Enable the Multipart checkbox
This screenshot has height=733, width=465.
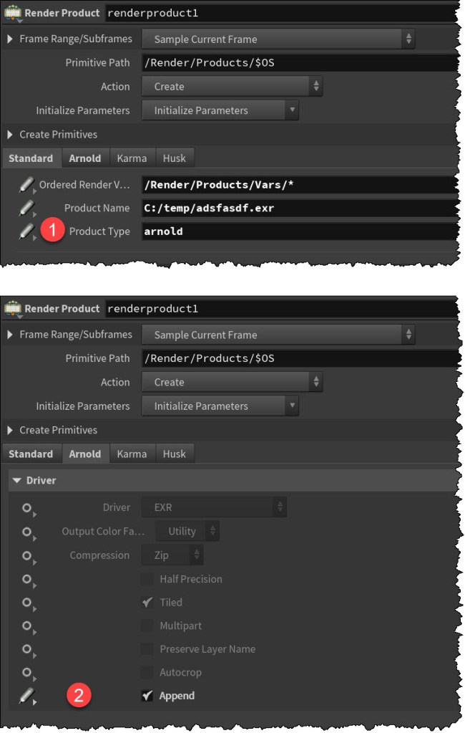click(x=147, y=626)
